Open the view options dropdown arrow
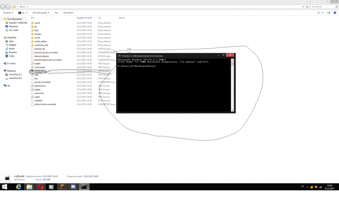The width and height of the screenshot is (339, 203). [x=323, y=13]
